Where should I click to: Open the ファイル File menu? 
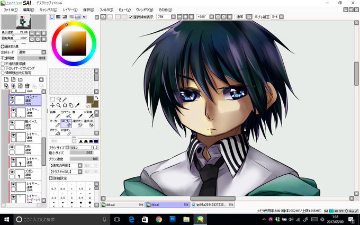[x=11, y=10]
